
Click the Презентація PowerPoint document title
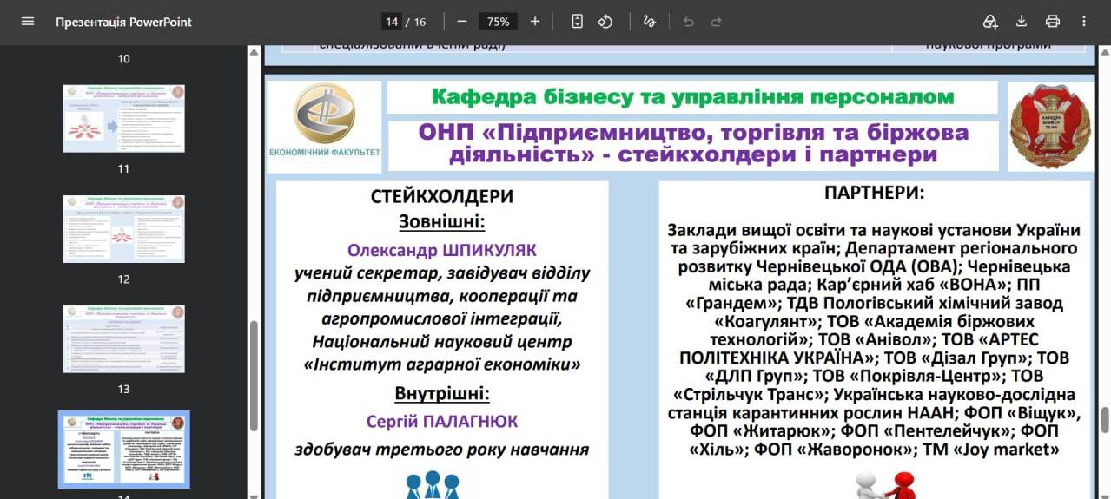(x=123, y=22)
